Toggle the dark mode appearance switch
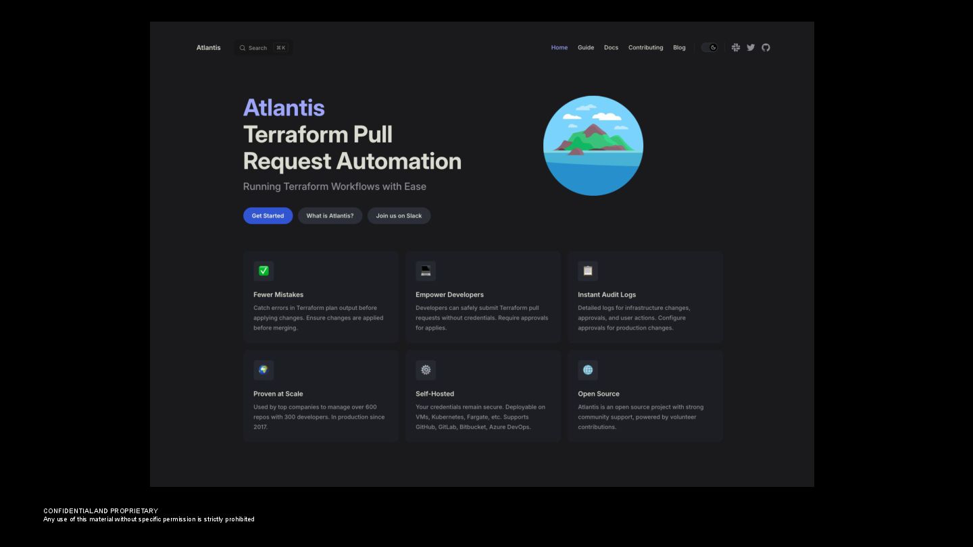 click(709, 47)
